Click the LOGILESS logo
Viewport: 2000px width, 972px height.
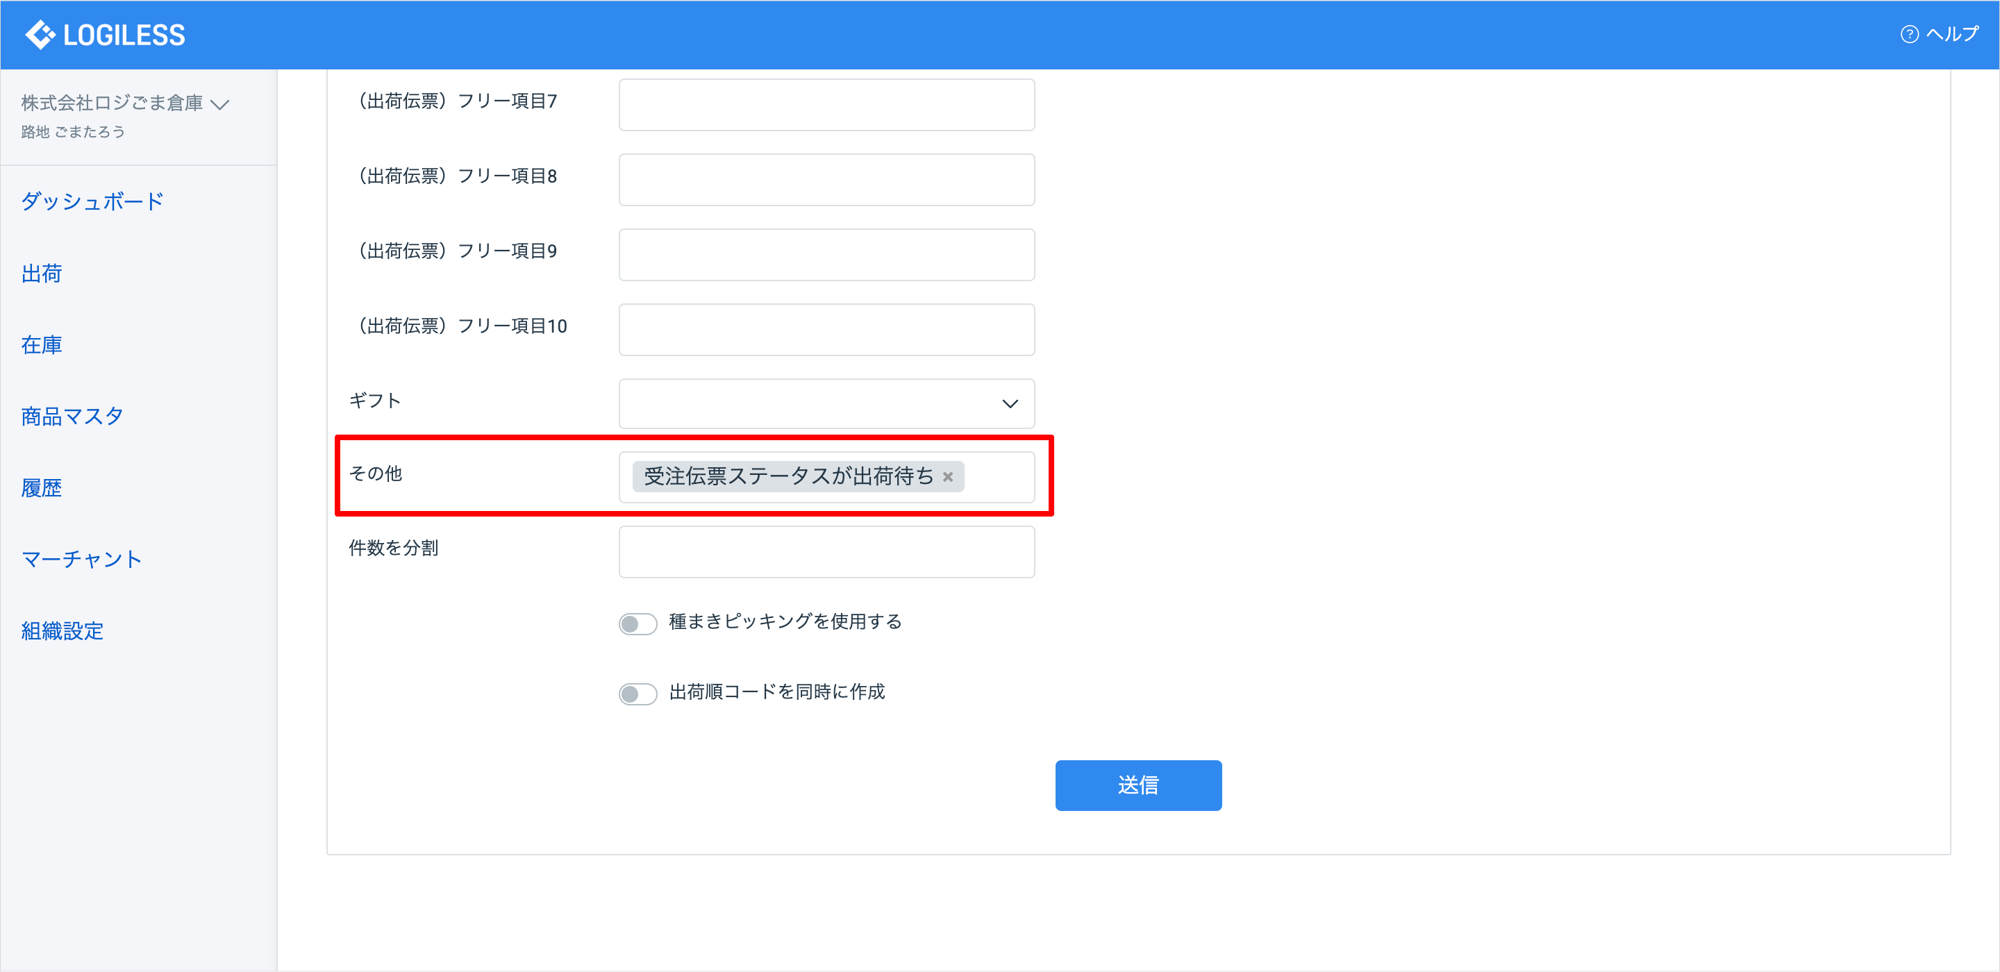coord(106,35)
